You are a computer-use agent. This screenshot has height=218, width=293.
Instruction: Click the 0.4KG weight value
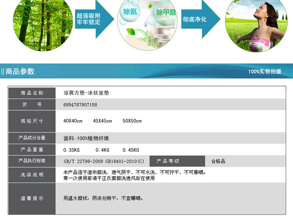click(x=102, y=150)
